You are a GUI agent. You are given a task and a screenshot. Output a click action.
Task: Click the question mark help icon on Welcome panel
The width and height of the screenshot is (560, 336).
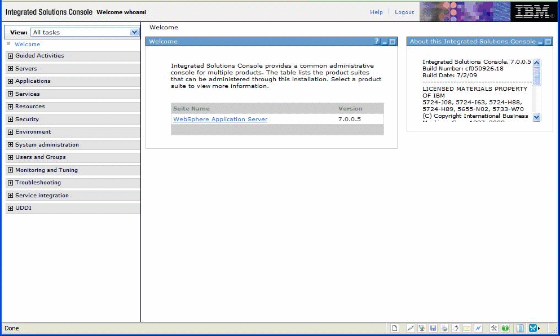[376, 41]
